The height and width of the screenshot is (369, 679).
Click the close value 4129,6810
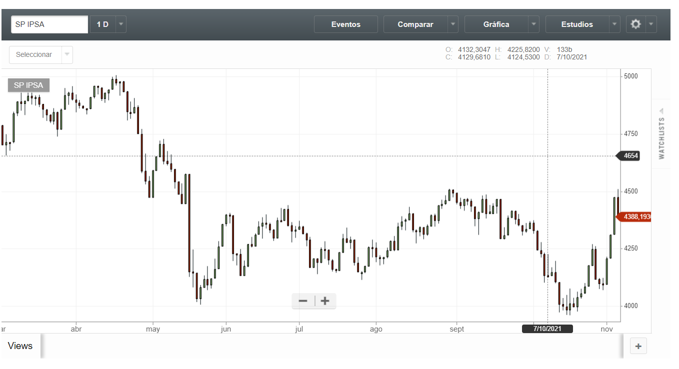pyautogui.click(x=474, y=57)
